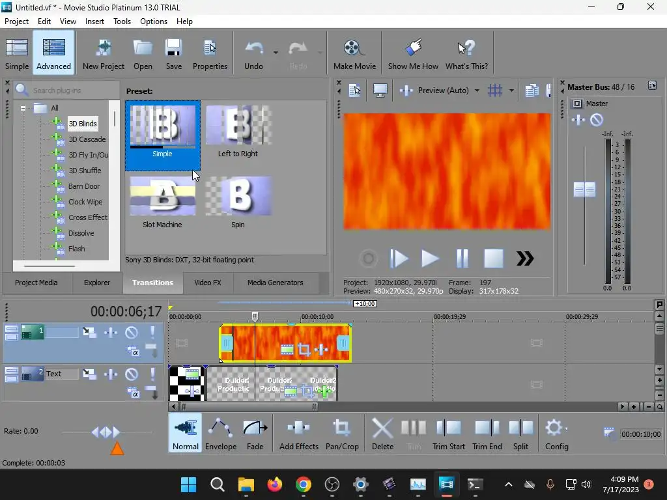The image size is (667, 500).
Task: Solo video track 1
Action: pos(152,332)
